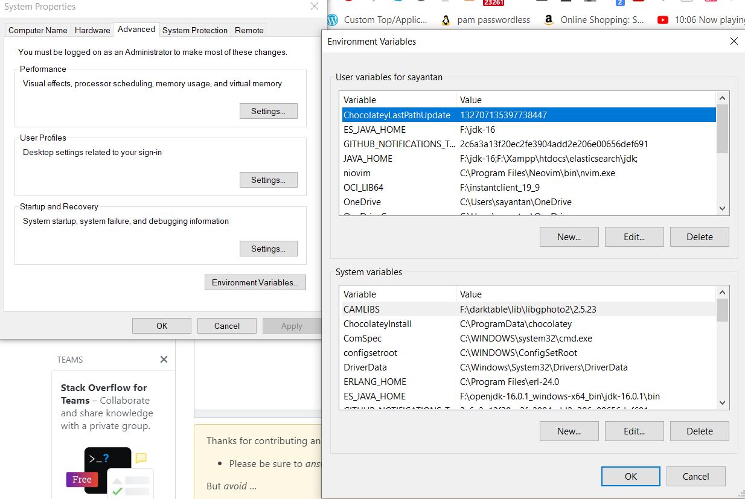Select the ChocolateyInstall system variable
745x499 pixels.
click(x=528, y=324)
